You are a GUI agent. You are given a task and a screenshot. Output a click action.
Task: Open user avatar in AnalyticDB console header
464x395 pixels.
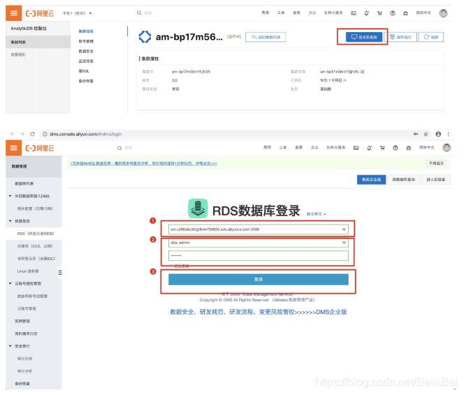(x=443, y=13)
